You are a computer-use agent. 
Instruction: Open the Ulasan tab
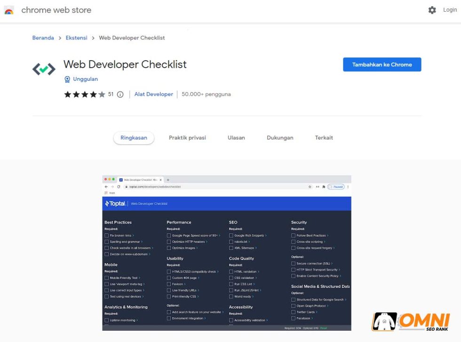pyautogui.click(x=236, y=138)
